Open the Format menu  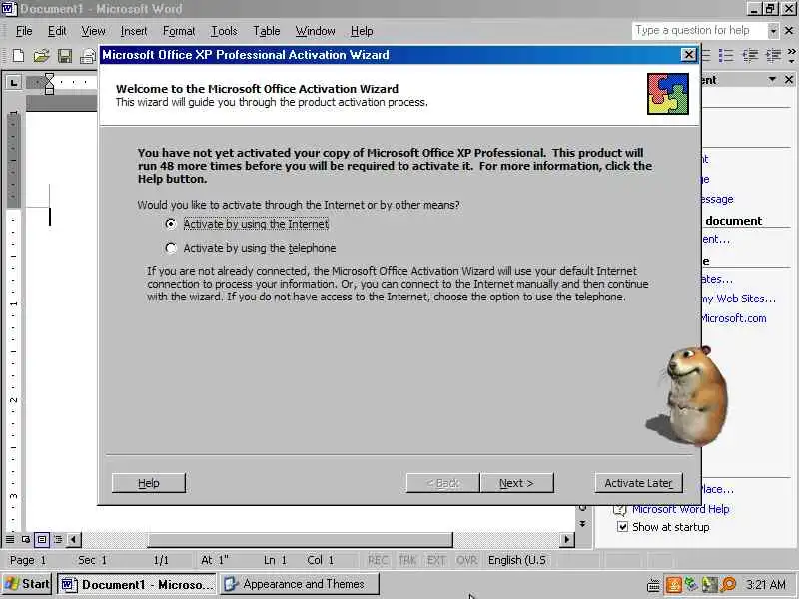(179, 31)
